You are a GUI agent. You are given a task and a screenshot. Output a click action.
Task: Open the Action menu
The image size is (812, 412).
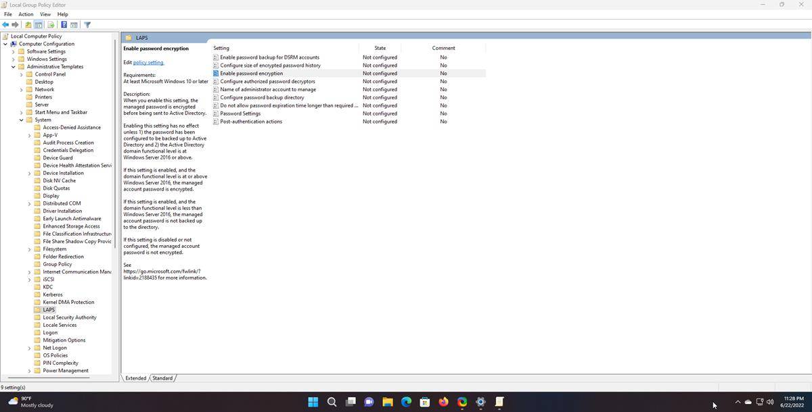coord(25,14)
